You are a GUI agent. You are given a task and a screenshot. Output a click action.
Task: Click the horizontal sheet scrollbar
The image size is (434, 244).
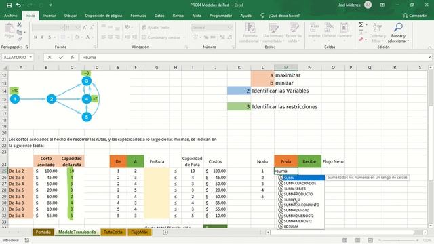tap(346, 232)
